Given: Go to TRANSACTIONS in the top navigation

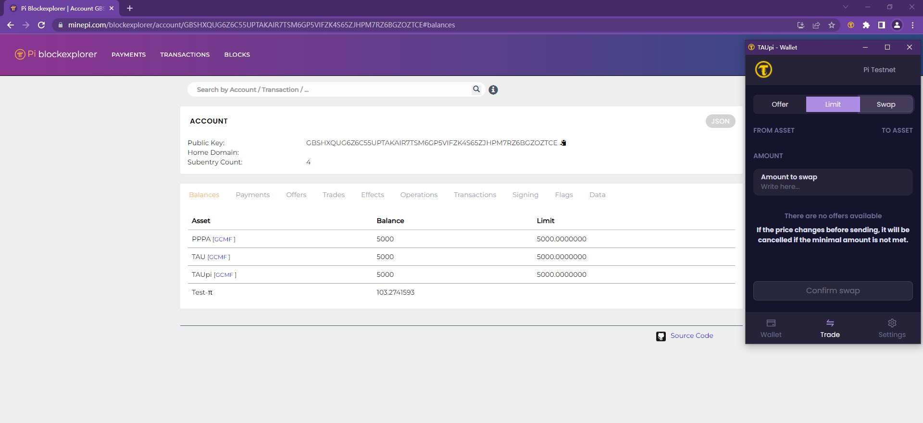Looking at the screenshot, I should click(185, 55).
